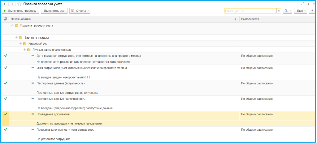Collapse the 'Зарплата и кадры' folder

[16, 37]
